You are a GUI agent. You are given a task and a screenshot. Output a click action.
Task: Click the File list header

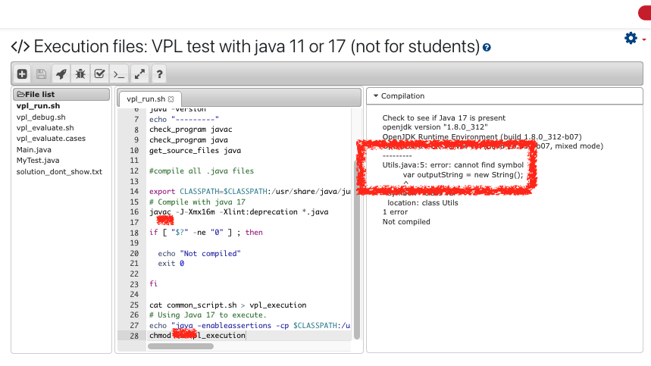coord(61,94)
